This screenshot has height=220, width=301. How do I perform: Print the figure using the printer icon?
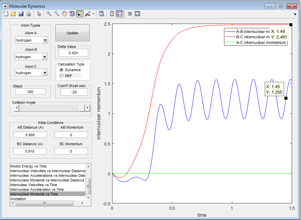point(29,14)
